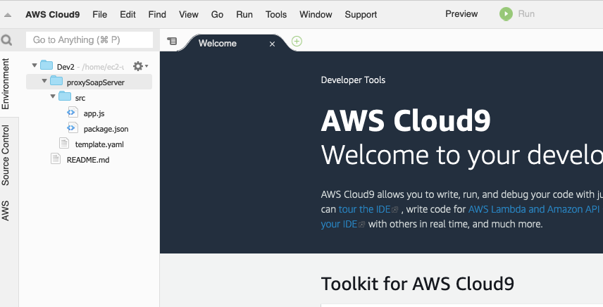
Task: Collapse the menu bar with up arrow
Action: [8, 15]
